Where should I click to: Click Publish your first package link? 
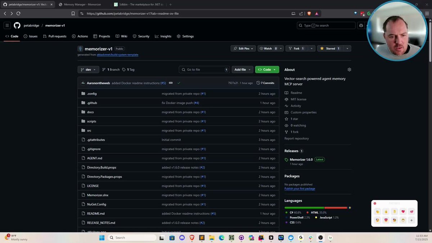point(300,189)
